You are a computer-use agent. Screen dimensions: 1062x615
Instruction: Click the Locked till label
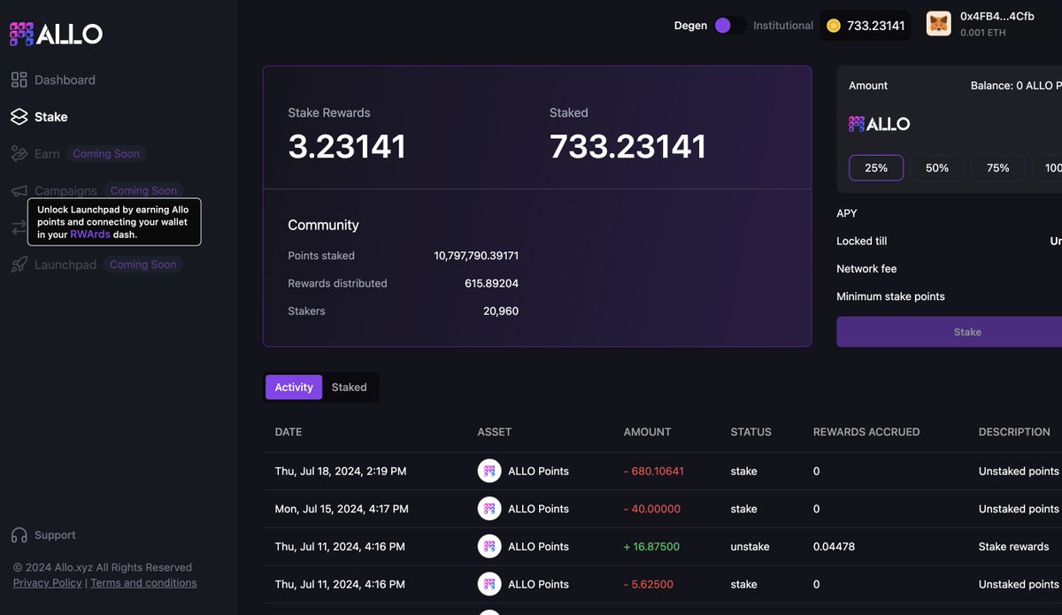pyautogui.click(x=861, y=241)
